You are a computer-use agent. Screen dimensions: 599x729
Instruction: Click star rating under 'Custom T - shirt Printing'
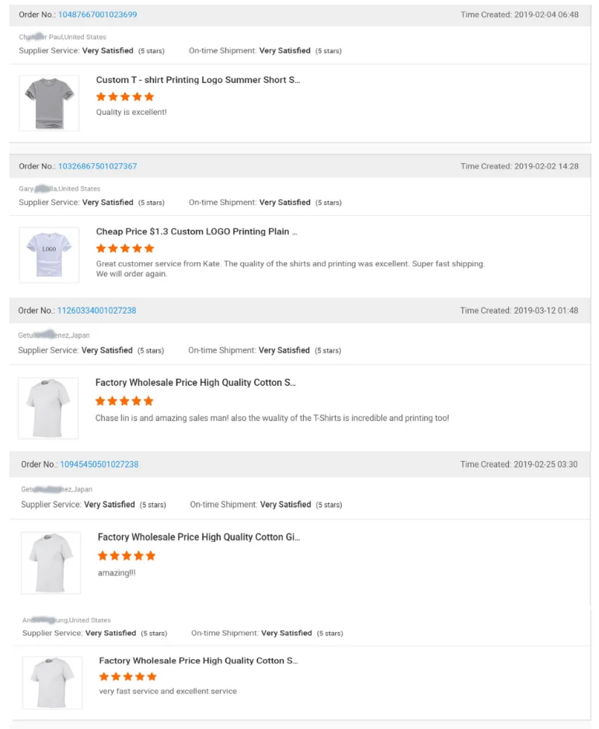[125, 97]
